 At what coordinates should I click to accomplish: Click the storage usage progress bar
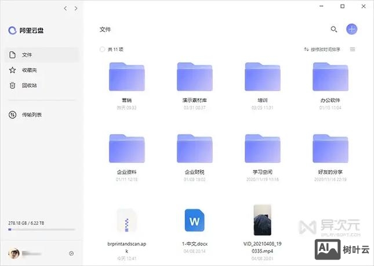(x=42, y=229)
